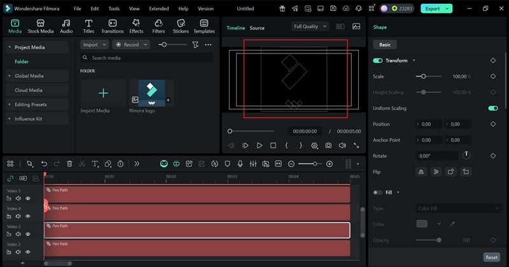
Task: Lock the Video 3 track
Action: pos(9,234)
